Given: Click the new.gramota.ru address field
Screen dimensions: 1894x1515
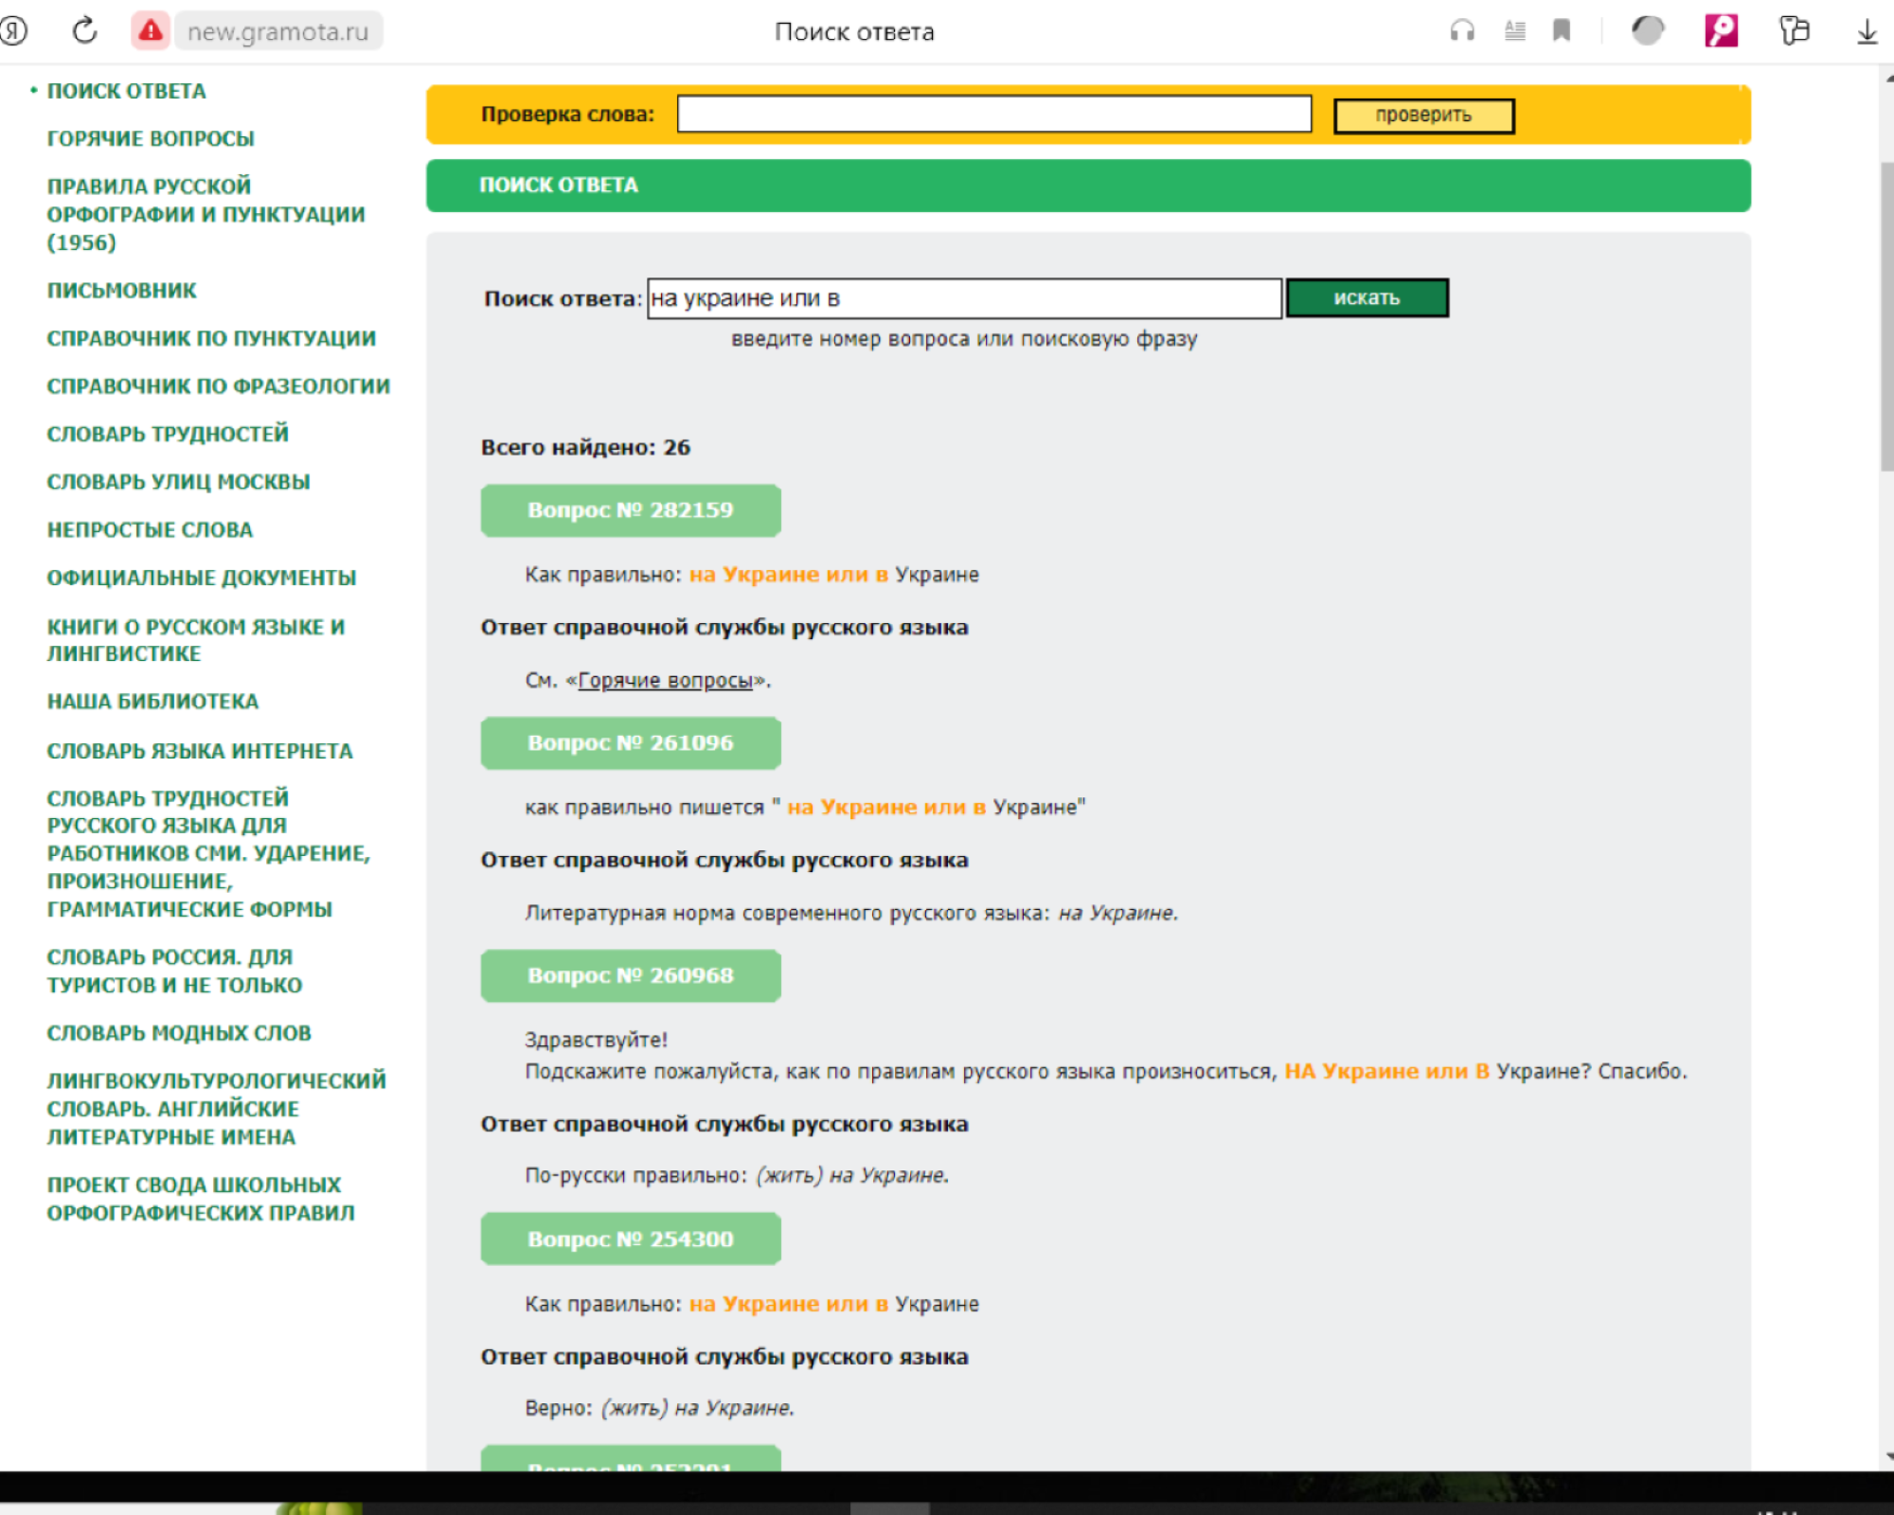Looking at the screenshot, I should 278,31.
